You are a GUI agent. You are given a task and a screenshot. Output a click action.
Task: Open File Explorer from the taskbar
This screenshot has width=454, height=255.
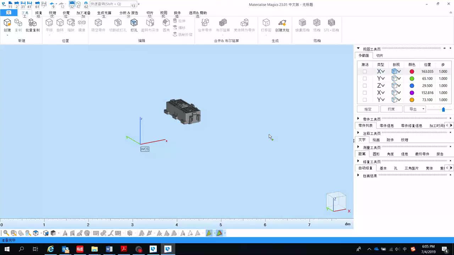click(94, 249)
